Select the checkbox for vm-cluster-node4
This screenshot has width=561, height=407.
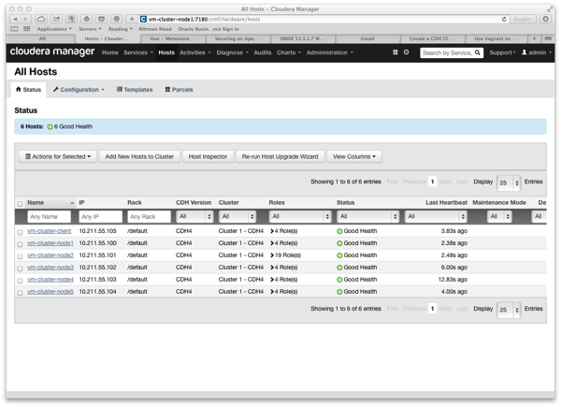point(20,281)
